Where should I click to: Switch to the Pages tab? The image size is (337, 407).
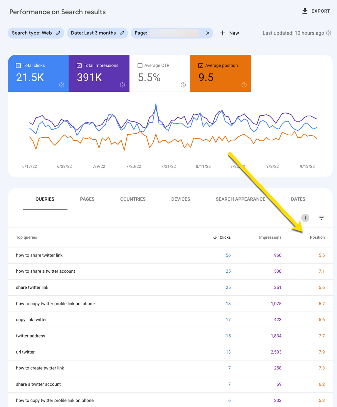pyautogui.click(x=87, y=199)
